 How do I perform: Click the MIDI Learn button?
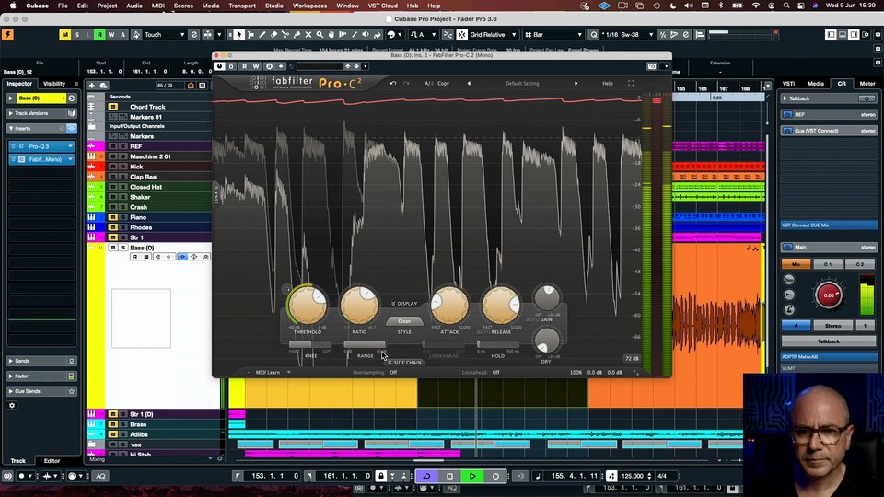coord(268,373)
